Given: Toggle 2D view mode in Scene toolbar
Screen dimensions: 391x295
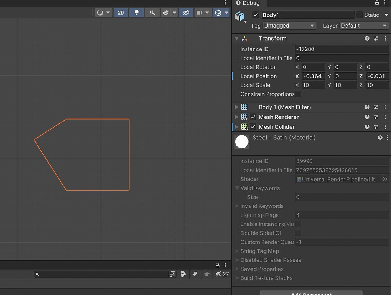Looking at the screenshot, I should click(x=121, y=12).
